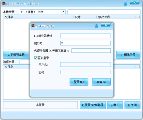Open the local directory drive dropdown

tap(63, 12)
